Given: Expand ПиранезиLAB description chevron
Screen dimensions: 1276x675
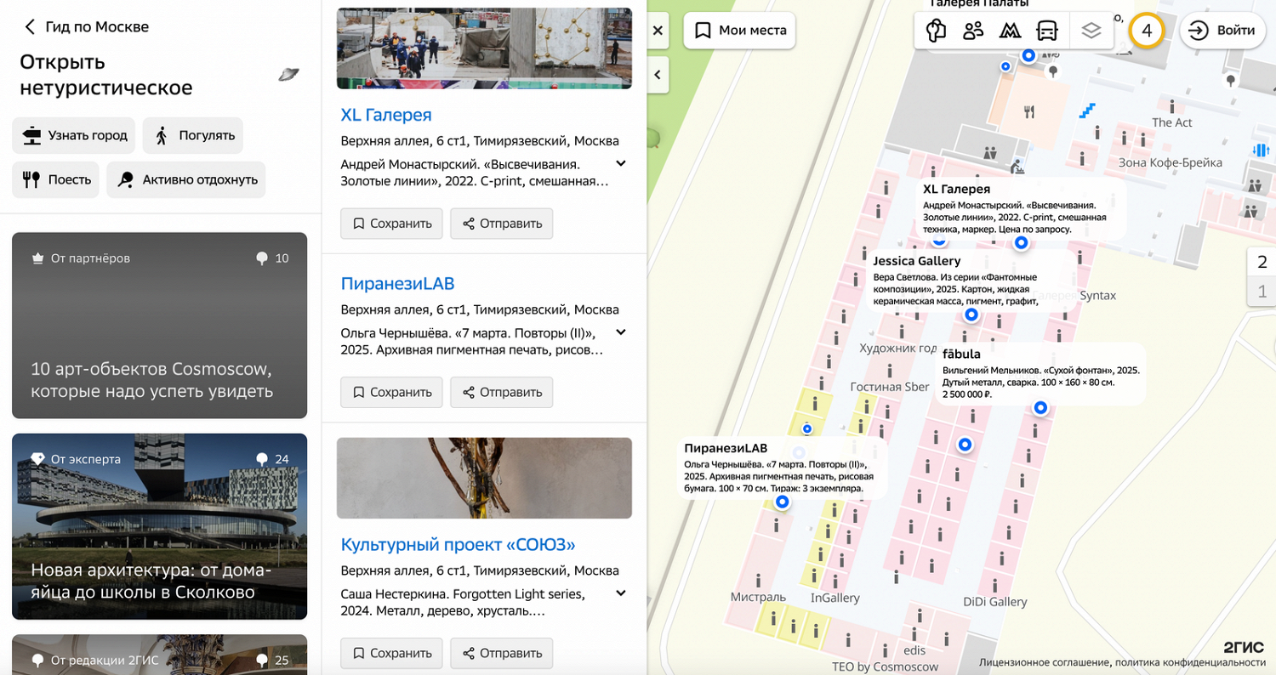Looking at the screenshot, I should [621, 332].
